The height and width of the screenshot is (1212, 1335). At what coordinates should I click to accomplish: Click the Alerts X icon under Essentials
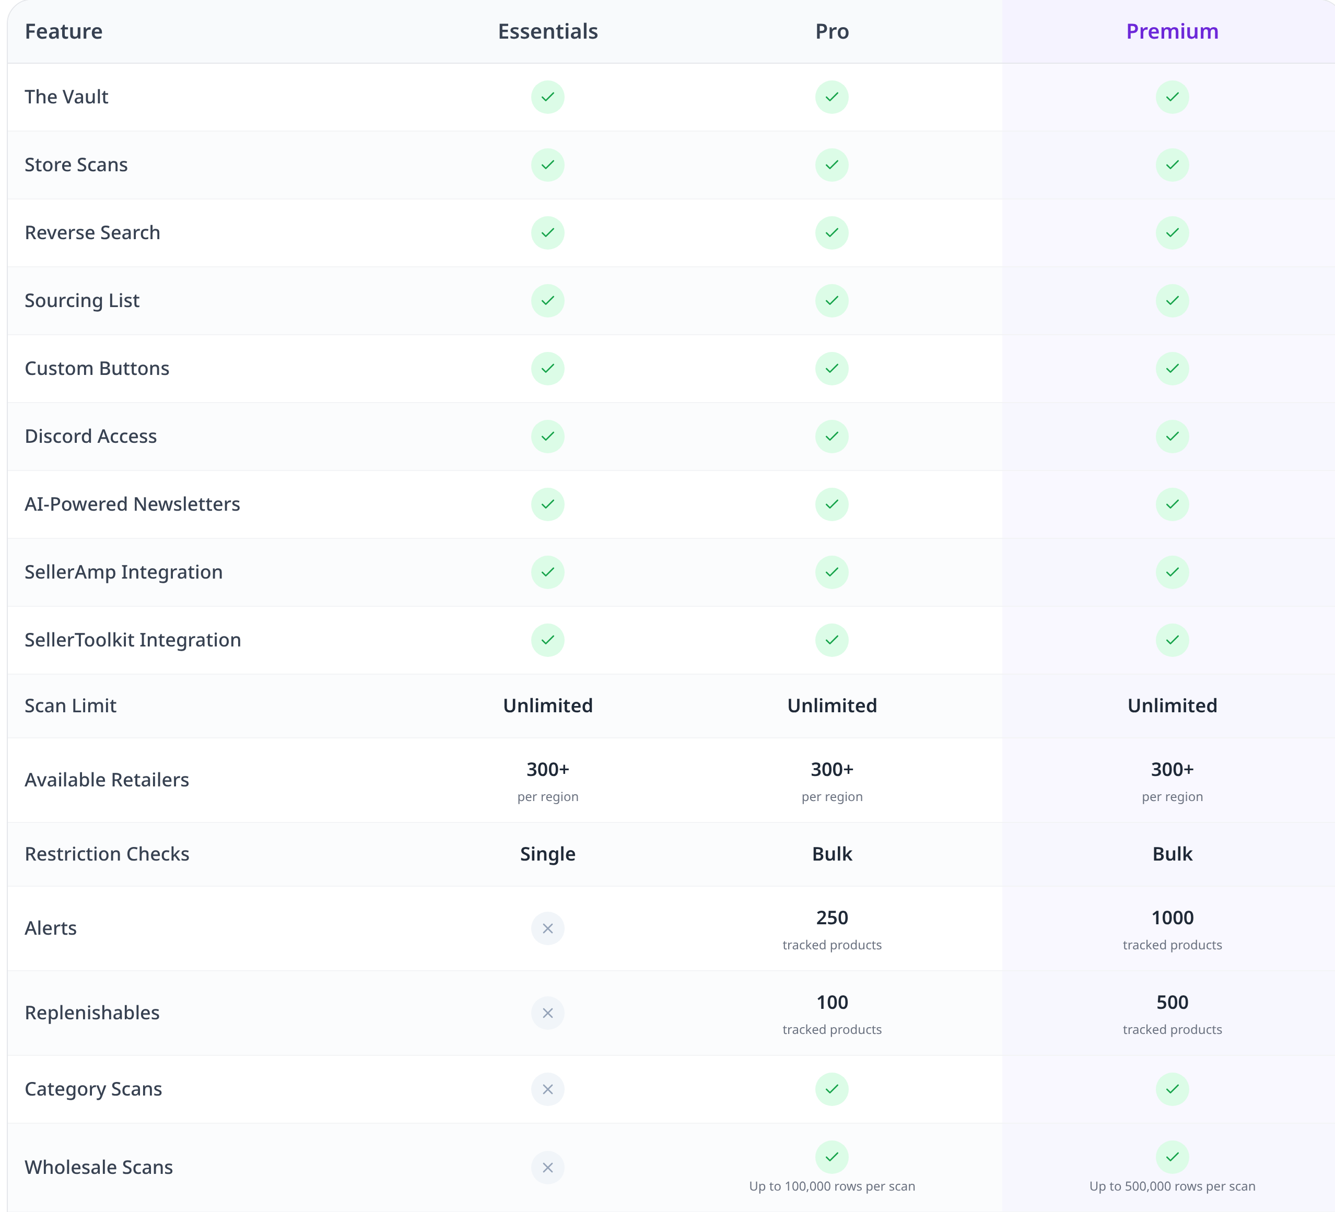coord(548,928)
